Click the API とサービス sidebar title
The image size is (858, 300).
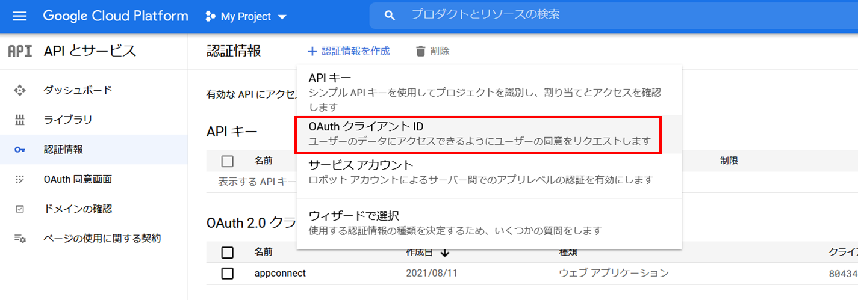[90, 51]
